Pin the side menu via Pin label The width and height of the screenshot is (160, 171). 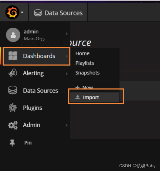[28, 143]
